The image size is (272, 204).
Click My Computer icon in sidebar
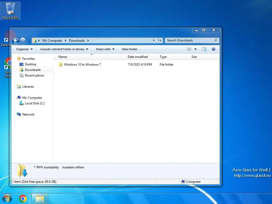[19, 98]
